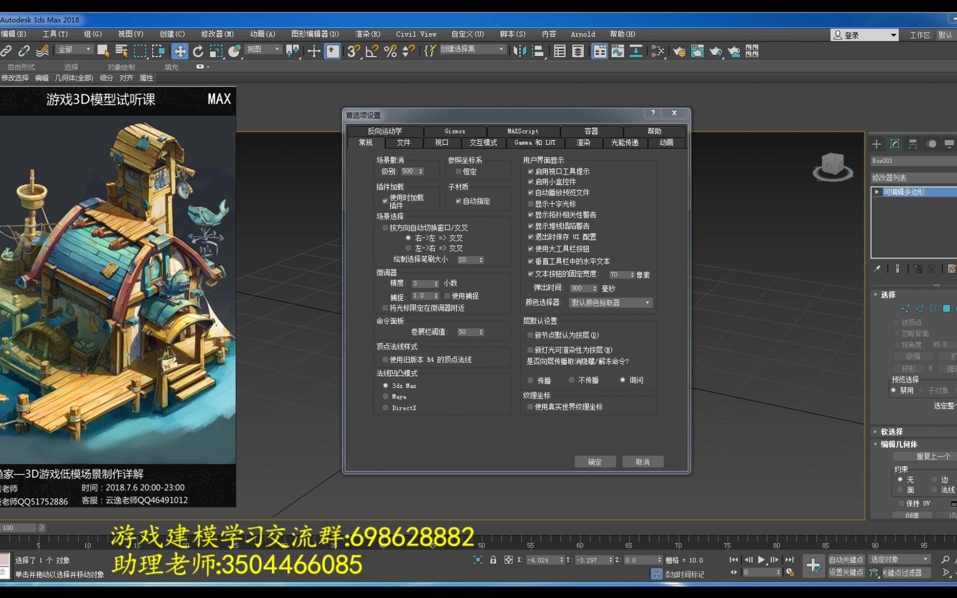Click 确定 to confirm preferences
The width and height of the screenshot is (957, 598).
(594, 462)
